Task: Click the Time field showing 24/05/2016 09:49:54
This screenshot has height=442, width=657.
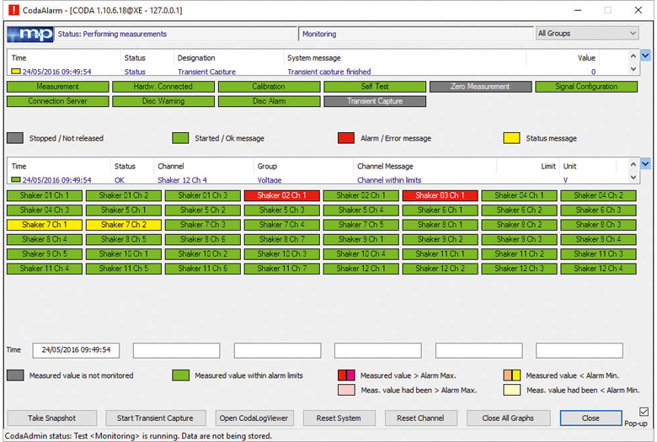Action: (76, 350)
